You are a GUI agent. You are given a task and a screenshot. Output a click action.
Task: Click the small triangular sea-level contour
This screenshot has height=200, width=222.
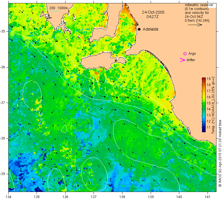pyautogui.click(x=64, y=129)
